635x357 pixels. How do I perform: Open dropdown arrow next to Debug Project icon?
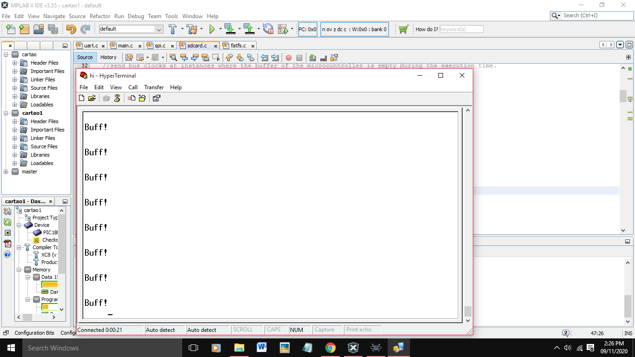pos(292,29)
